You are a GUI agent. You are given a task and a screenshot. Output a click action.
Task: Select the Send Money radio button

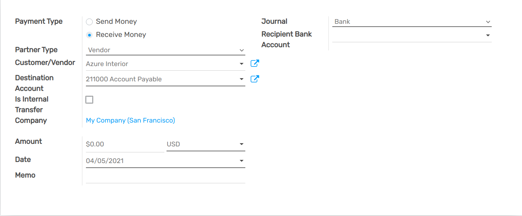click(89, 21)
